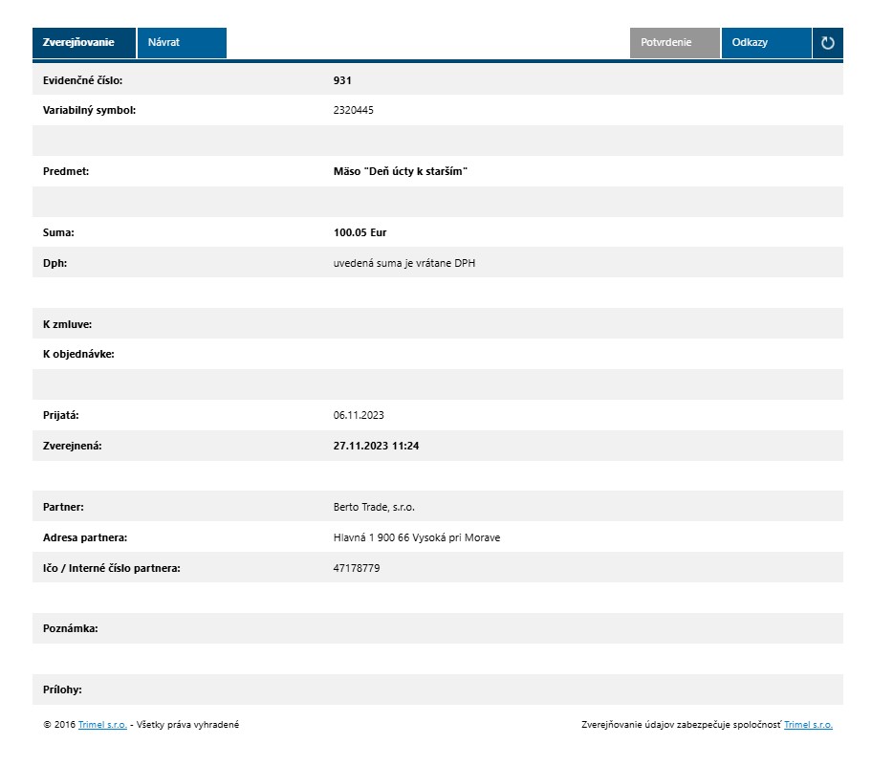Go back using the Návrat tab
The width and height of the screenshot is (872, 766).
tap(182, 43)
